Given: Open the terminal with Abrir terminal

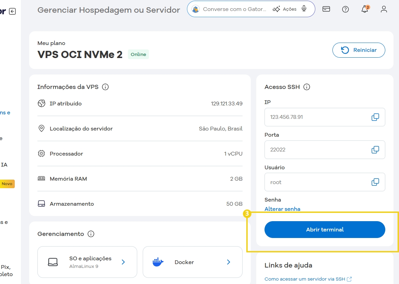Looking at the screenshot, I should point(325,229).
